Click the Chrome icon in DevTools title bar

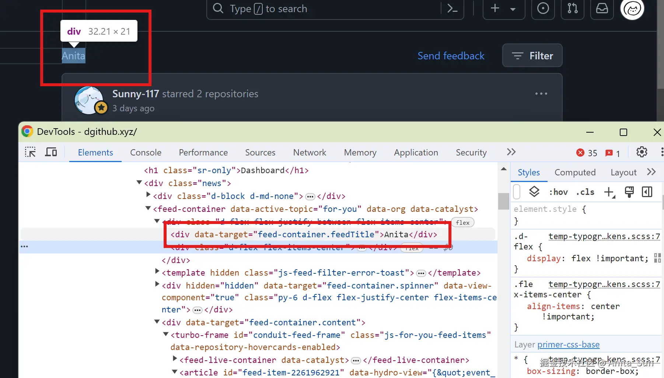(27, 132)
